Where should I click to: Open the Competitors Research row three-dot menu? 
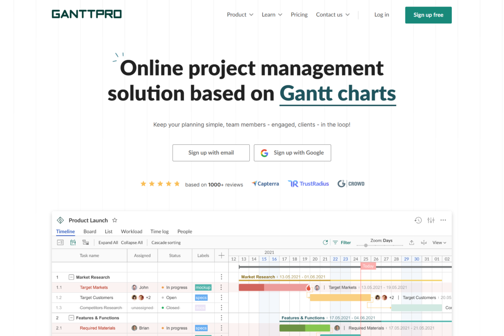coord(222,308)
